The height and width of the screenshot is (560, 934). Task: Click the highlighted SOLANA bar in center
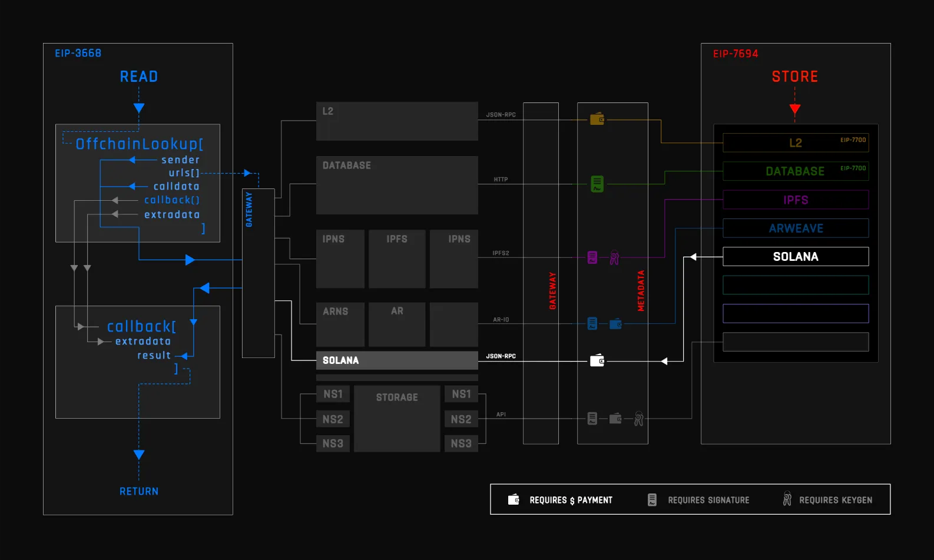(397, 360)
